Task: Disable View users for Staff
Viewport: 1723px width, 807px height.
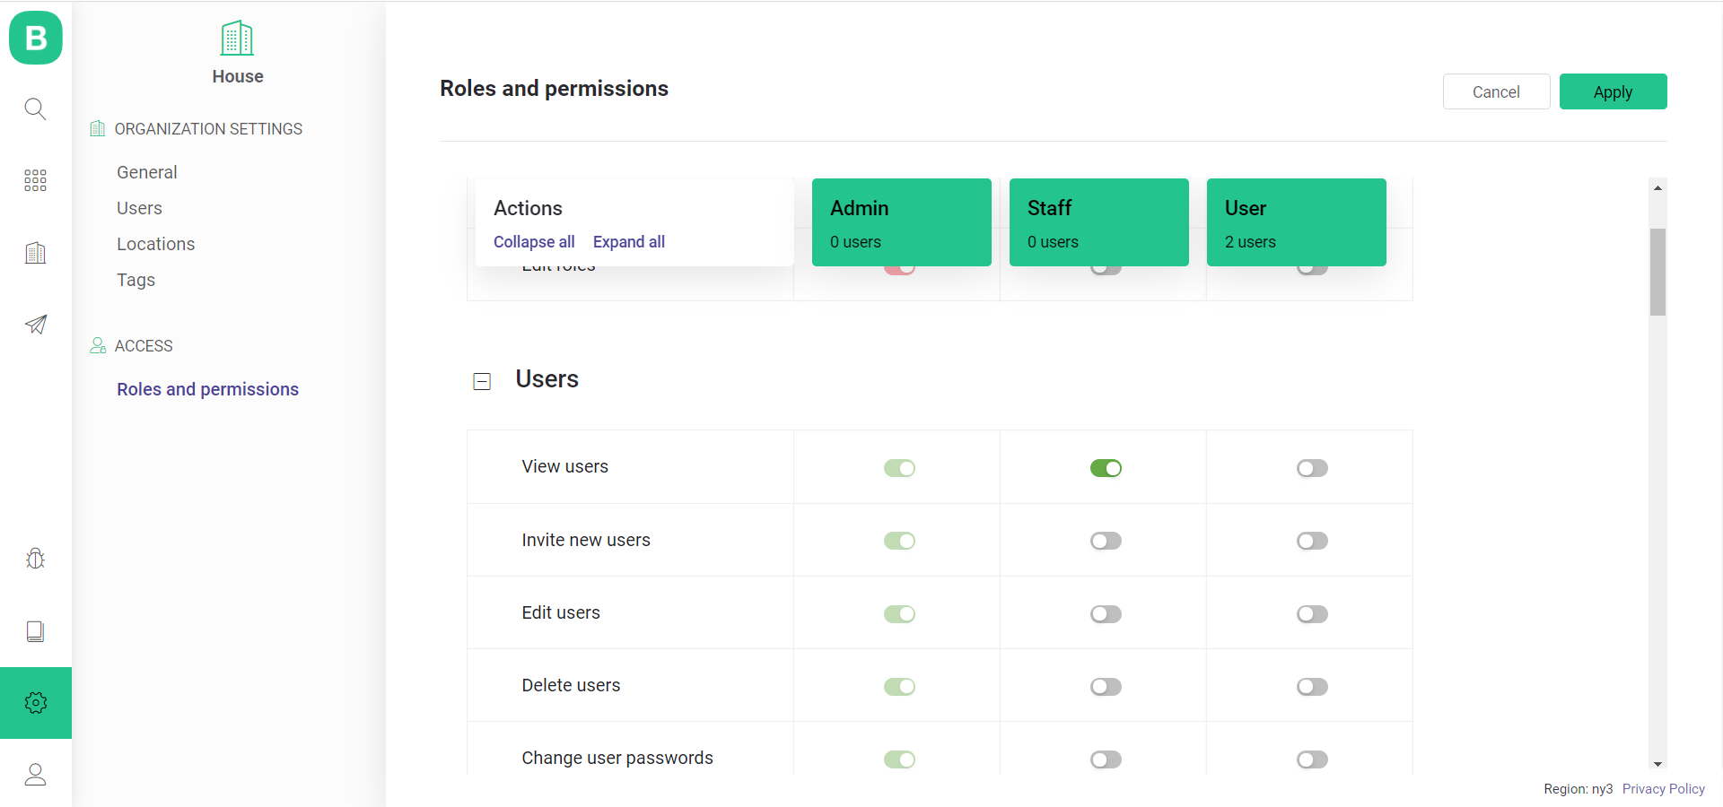Action: pyautogui.click(x=1106, y=468)
